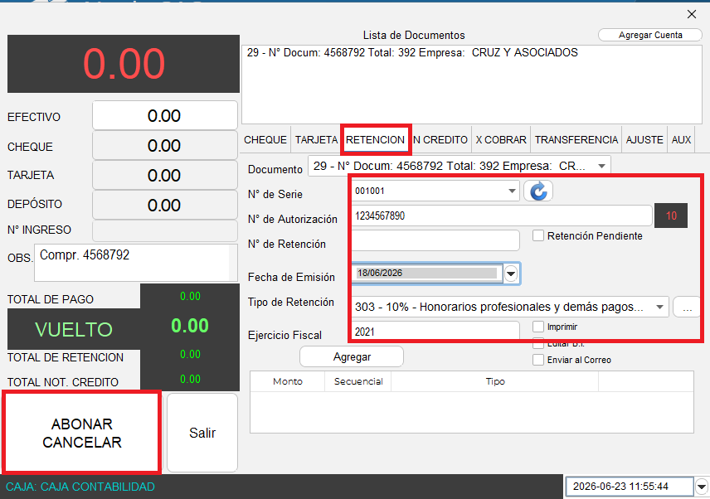Switch to the TARJETA tab

pos(317,140)
